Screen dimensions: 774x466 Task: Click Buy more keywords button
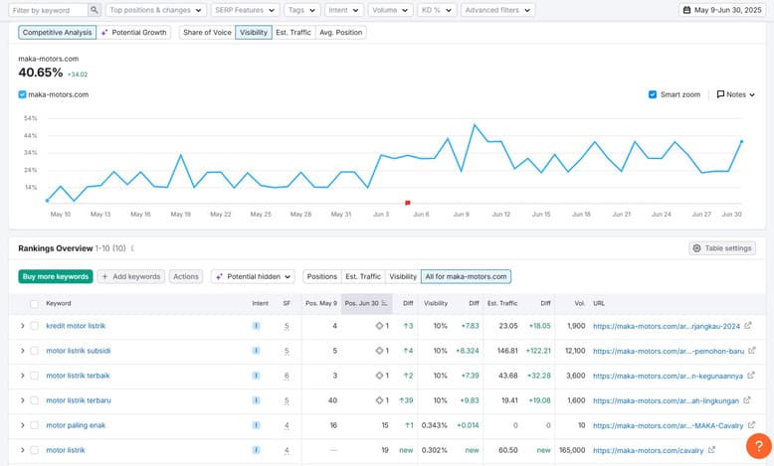[x=56, y=276]
